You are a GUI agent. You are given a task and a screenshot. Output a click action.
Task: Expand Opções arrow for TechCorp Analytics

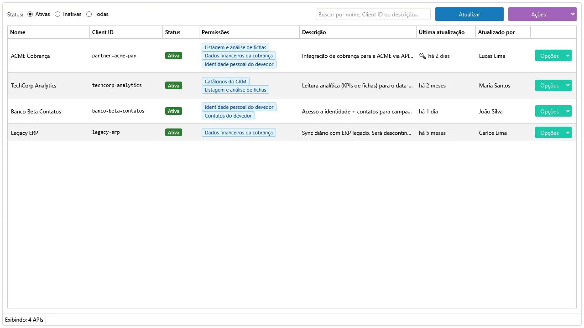coord(568,85)
